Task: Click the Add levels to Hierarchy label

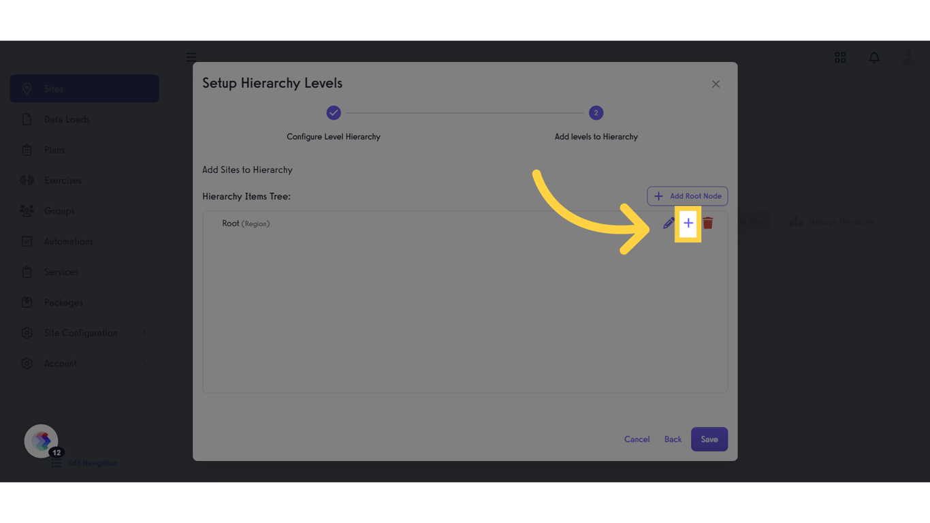Action: coord(596,137)
